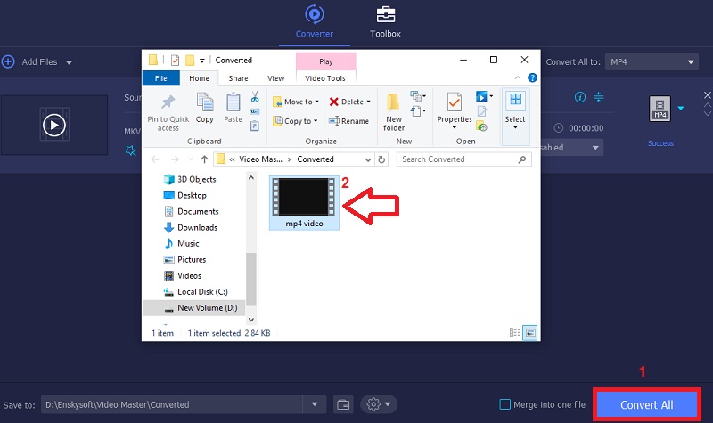Play the source video preview

[x=54, y=125]
